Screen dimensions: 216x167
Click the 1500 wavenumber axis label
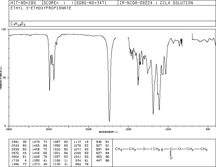click(128, 129)
